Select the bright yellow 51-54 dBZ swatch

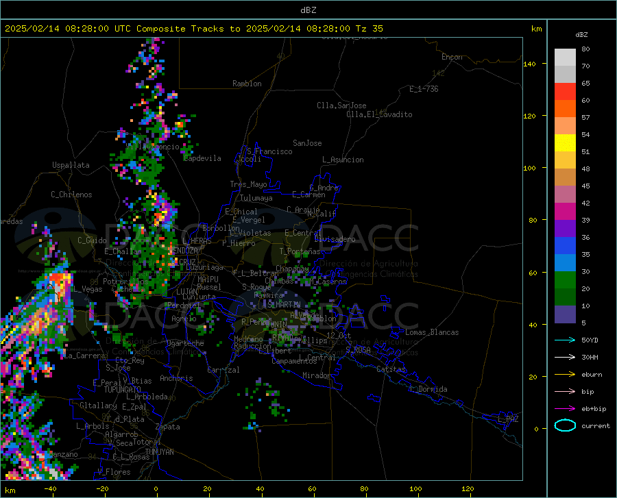pos(565,143)
